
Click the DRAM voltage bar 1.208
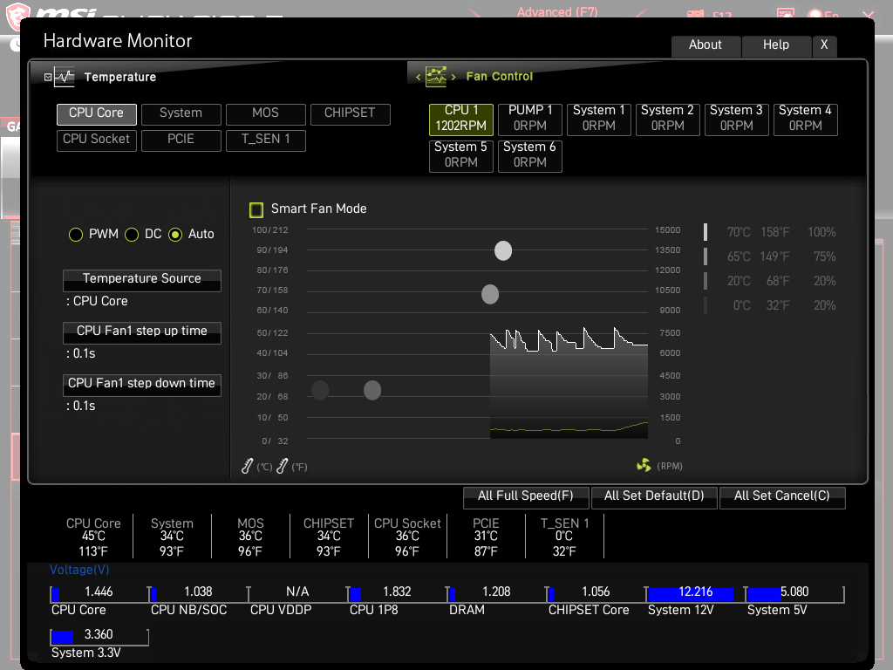(496, 593)
